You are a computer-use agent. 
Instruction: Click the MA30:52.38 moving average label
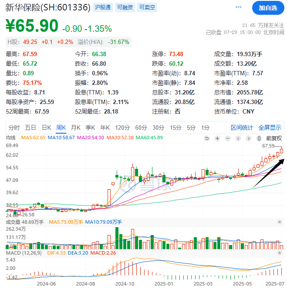tap(120, 138)
